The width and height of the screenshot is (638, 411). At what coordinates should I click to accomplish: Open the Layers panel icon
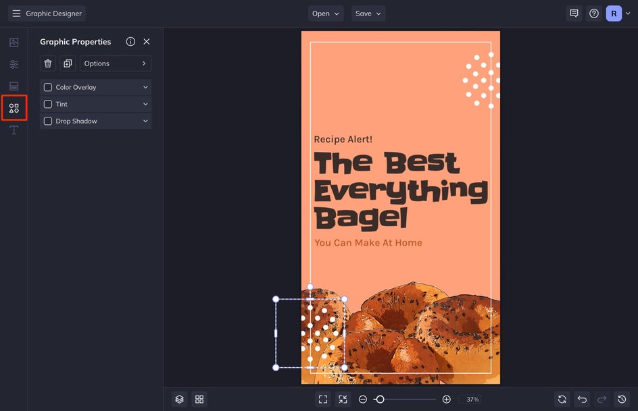[x=180, y=400]
